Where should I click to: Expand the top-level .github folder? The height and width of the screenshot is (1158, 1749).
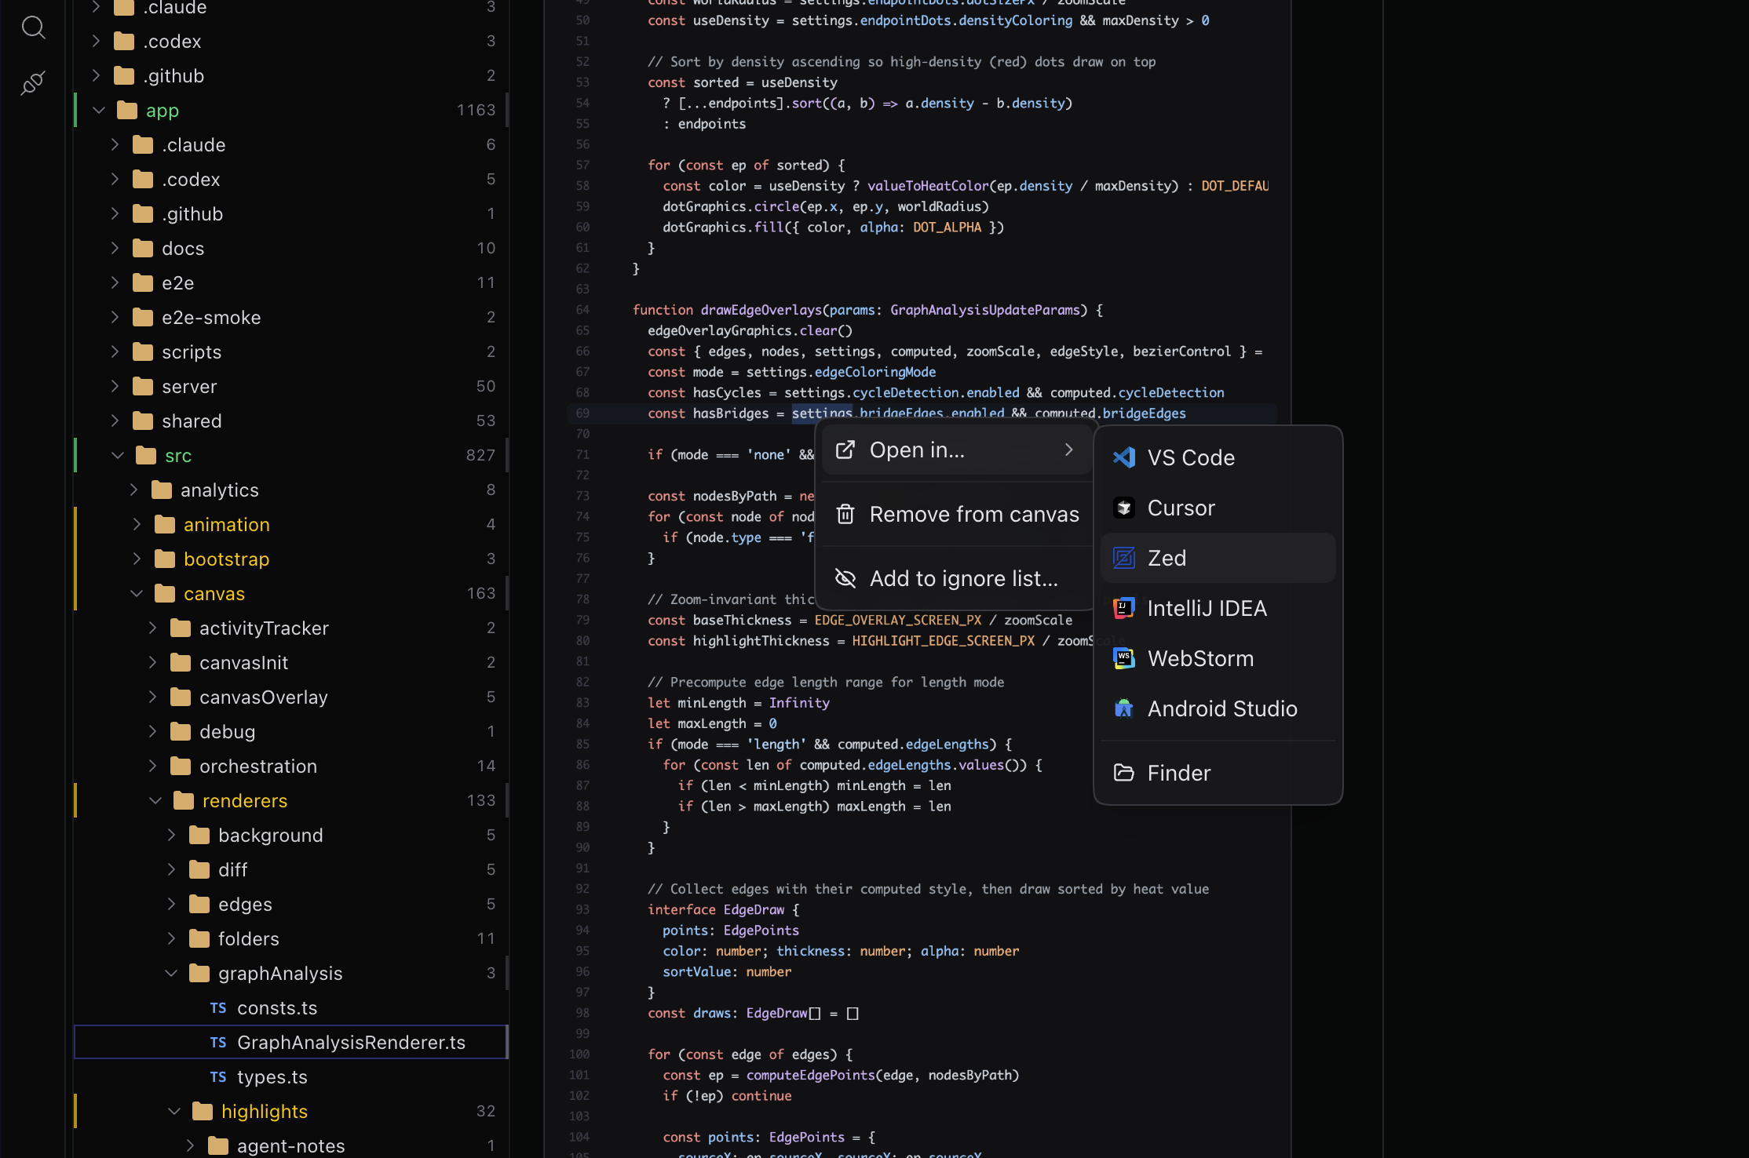point(96,76)
